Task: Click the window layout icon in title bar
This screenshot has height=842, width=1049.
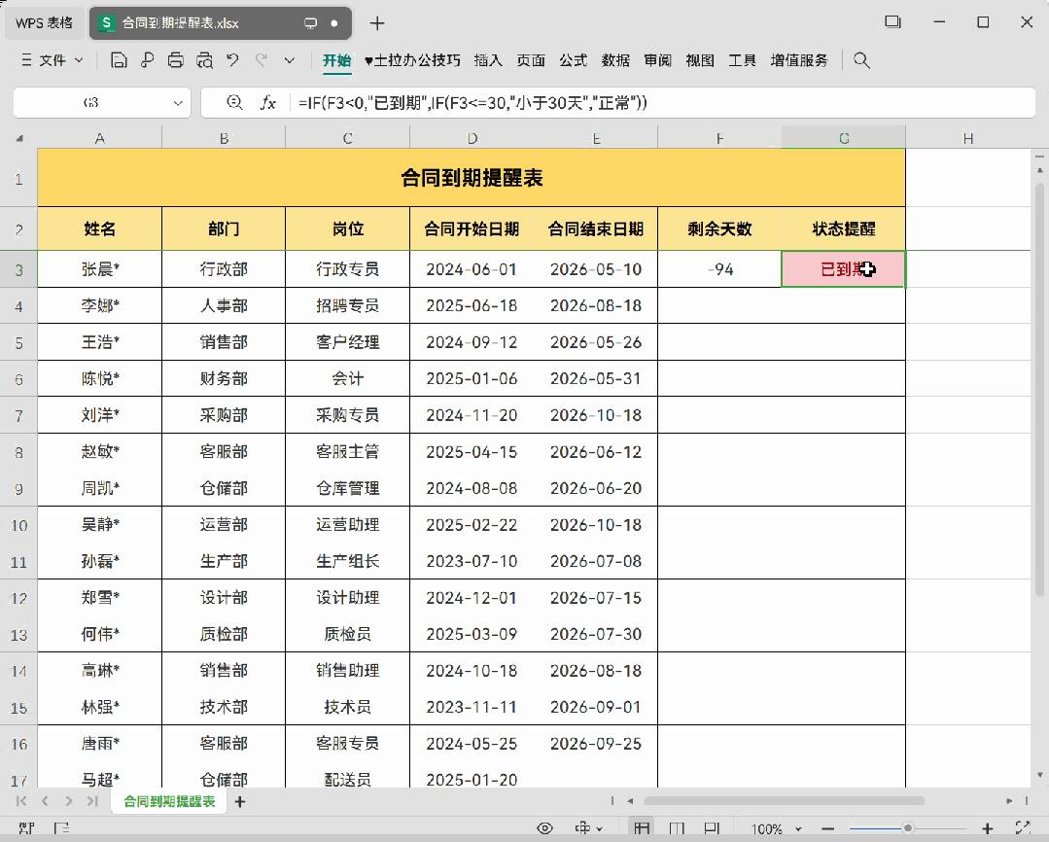Action: (x=893, y=22)
